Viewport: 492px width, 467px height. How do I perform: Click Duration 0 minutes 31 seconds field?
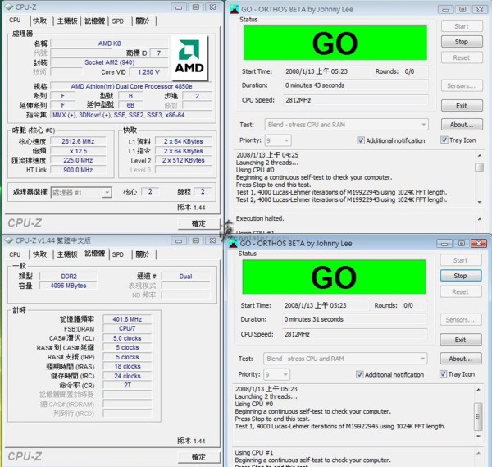[354, 319]
